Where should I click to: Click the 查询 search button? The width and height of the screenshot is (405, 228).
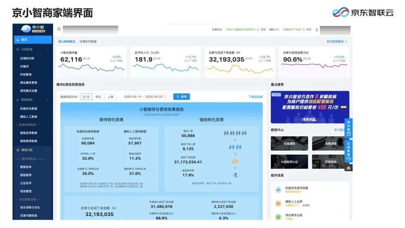tap(181, 97)
